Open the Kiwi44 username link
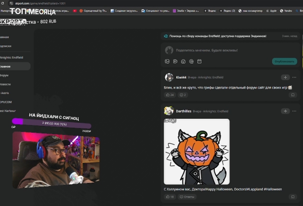Viewport: 303px width, 206px height. 181,77
